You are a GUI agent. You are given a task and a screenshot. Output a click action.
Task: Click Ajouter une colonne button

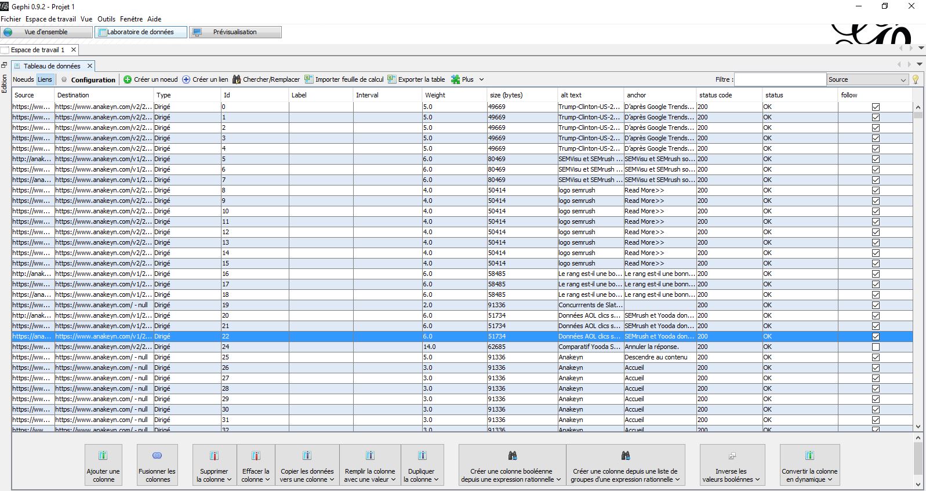[103, 465]
